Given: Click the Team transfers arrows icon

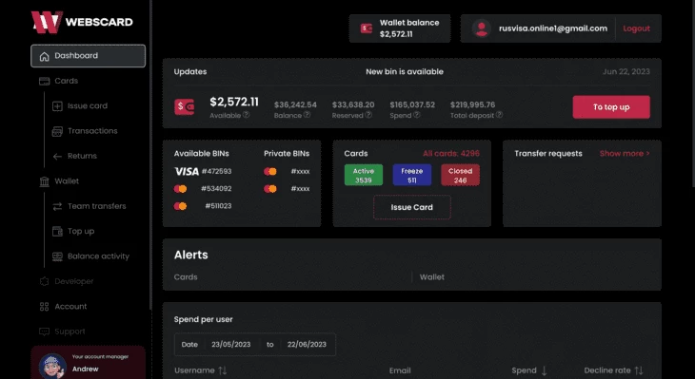Looking at the screenshot, I should (57, 206).
